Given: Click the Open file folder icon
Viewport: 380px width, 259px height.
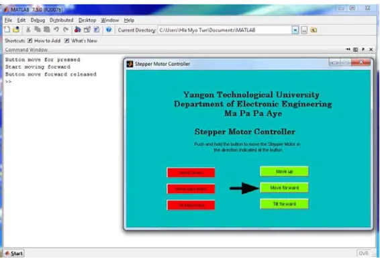Looking at the screenshot, I should pos(16,30).
